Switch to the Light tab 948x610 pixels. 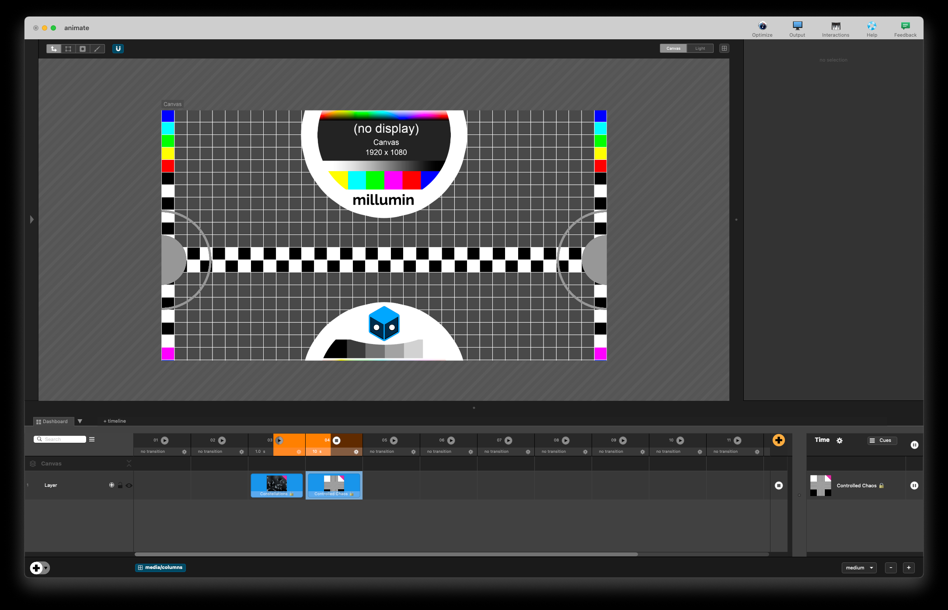700,48
